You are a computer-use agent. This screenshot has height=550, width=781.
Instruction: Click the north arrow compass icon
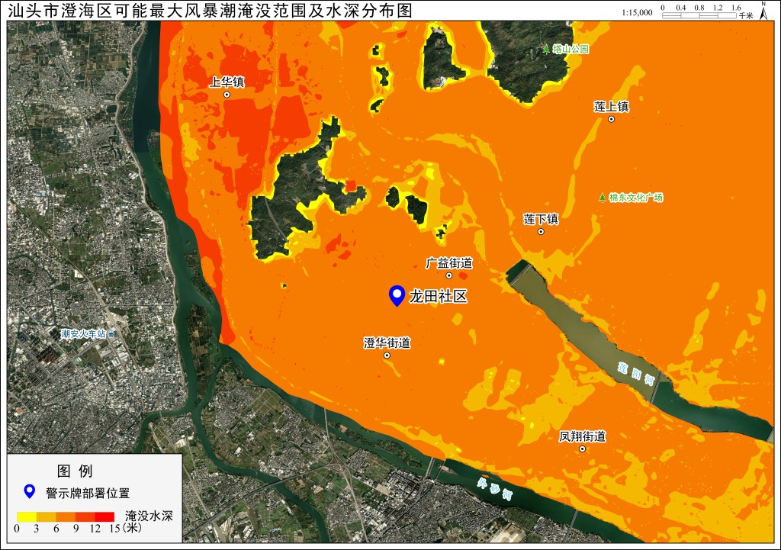[763, 11]
